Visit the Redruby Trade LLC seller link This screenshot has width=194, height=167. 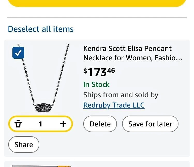(x=114, y=105)
